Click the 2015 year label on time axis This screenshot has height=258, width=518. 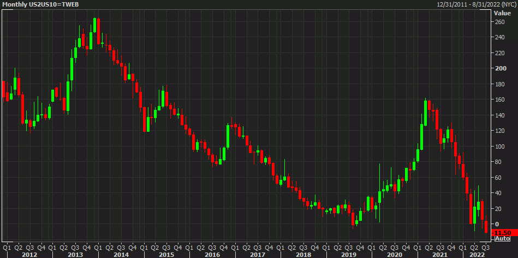(166, 254)
